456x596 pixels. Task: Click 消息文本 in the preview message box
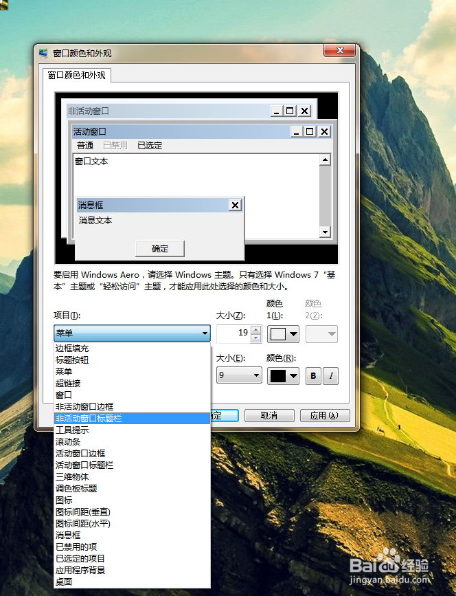click(95, 221)
